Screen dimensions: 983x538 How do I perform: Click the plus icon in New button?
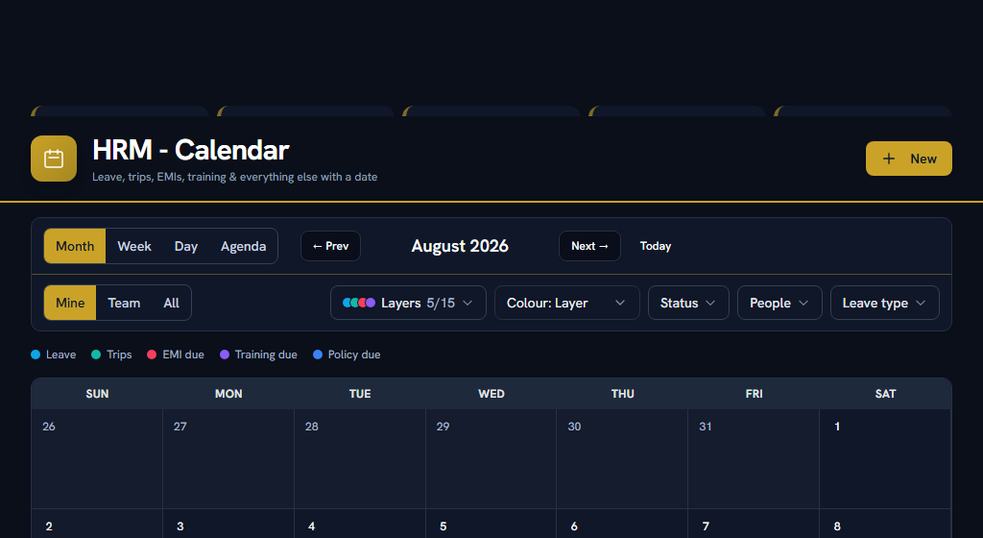pos(889,159)
